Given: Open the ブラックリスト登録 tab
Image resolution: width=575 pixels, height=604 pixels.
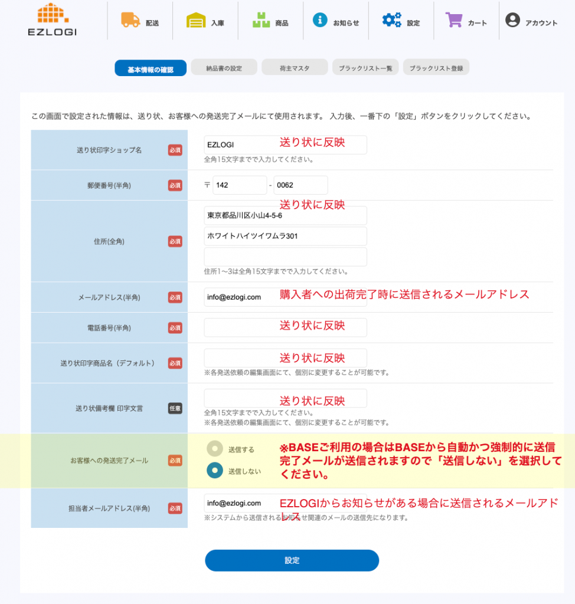Looking at the screenshot, I should (x=436, y=68).
